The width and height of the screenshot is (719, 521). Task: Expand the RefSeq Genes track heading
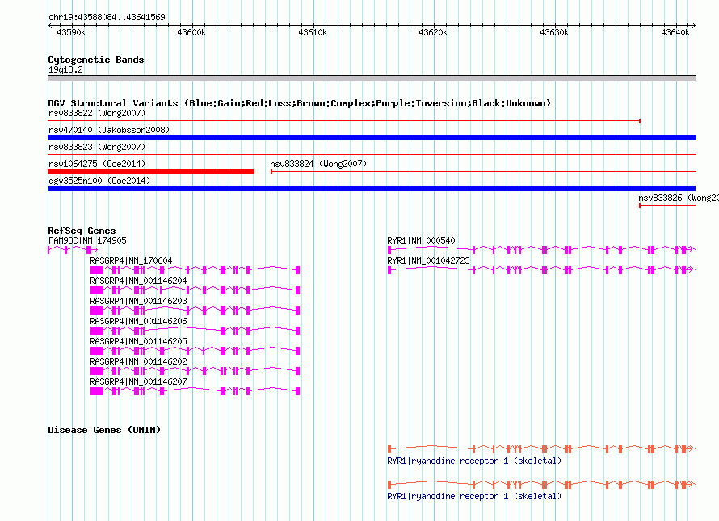pyautogui.click(x=82, y=231)
